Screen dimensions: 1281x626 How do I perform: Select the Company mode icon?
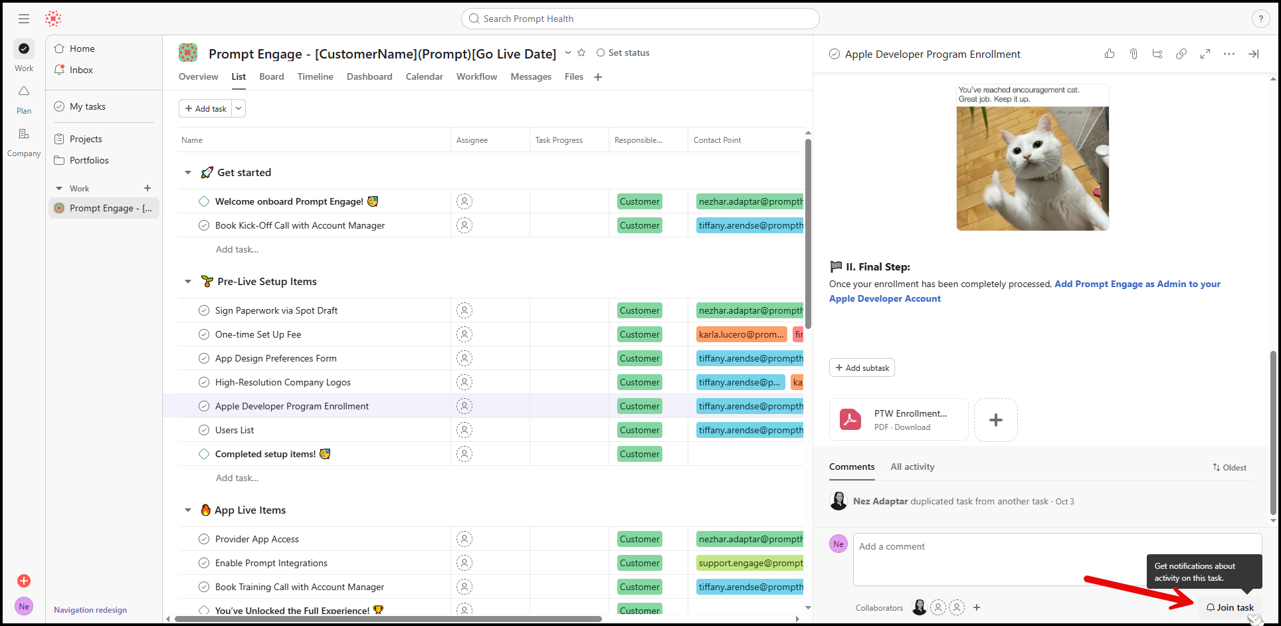tap(24, 134)
